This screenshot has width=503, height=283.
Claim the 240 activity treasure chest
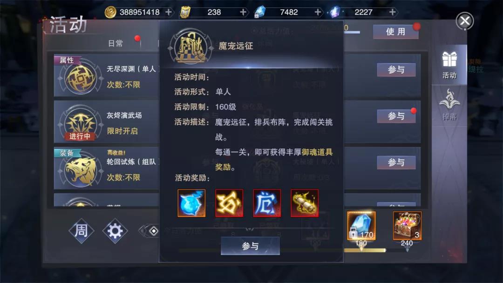pos(407,226)
